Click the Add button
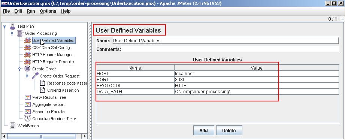The image size is (345, 140). click(203, 130)
